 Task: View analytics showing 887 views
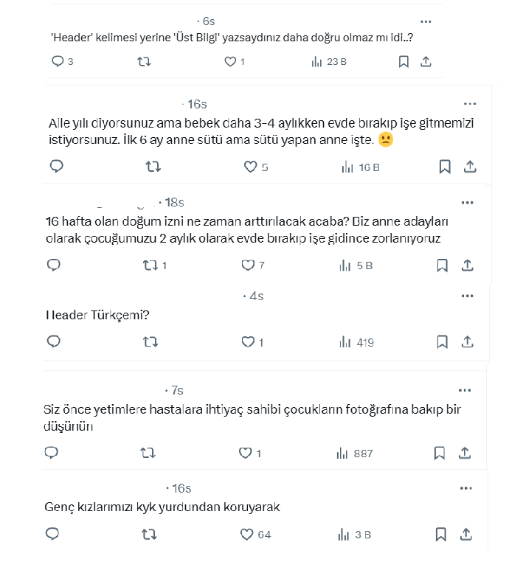coord(342,454)
